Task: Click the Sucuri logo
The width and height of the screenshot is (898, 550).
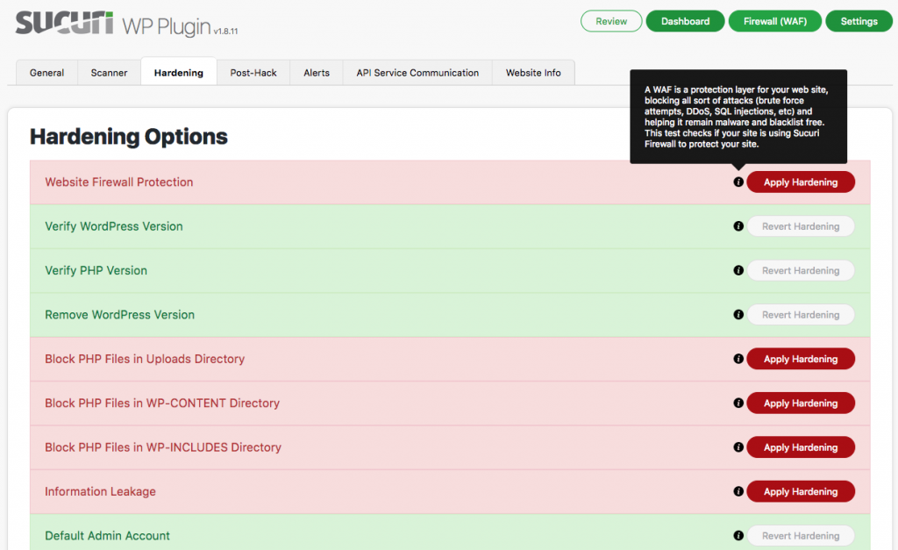Action: click(x=64, y=23)
